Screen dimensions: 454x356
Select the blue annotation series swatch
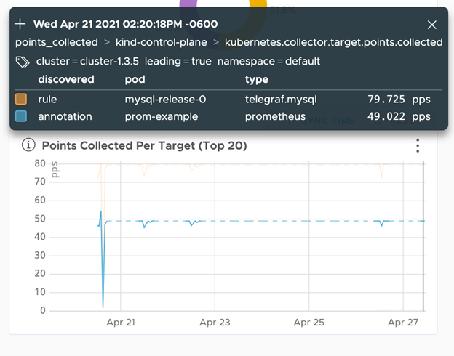21,116
